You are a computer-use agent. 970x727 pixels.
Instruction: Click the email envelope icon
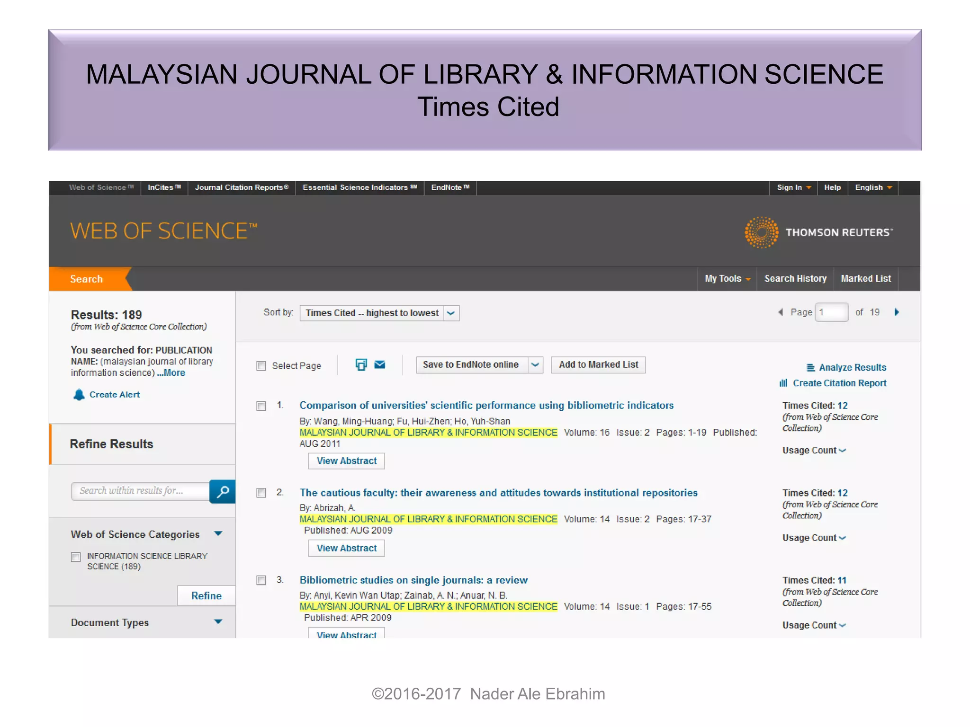tap(380, 364)
